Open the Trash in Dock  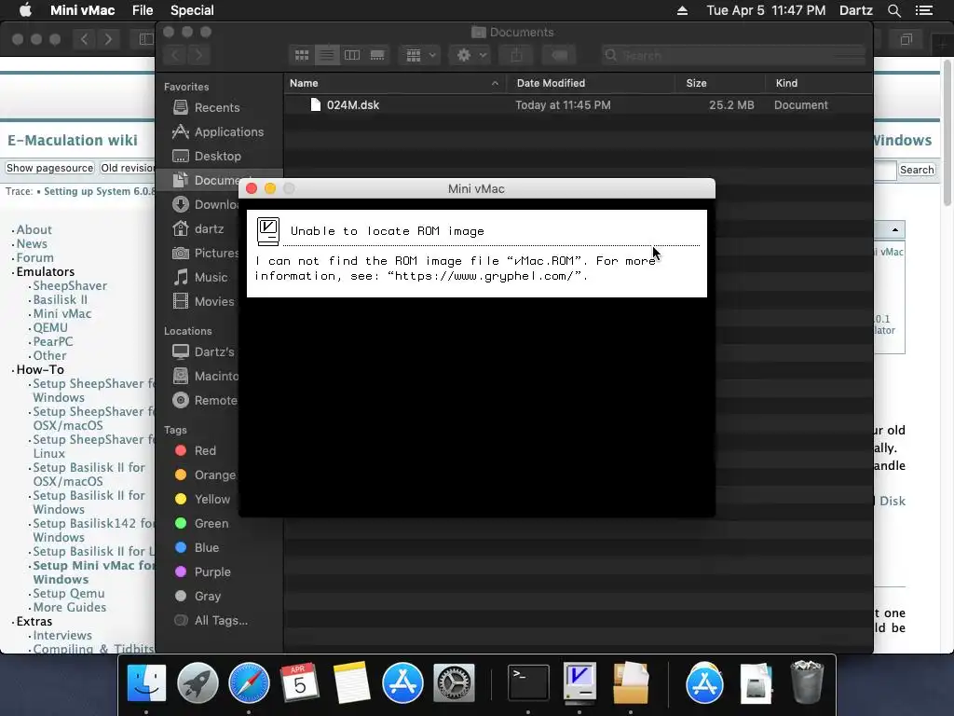click(807, 683)
